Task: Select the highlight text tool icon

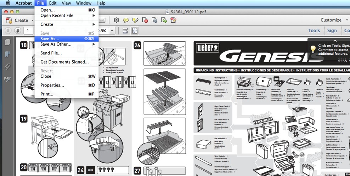Action: point(135,20)
